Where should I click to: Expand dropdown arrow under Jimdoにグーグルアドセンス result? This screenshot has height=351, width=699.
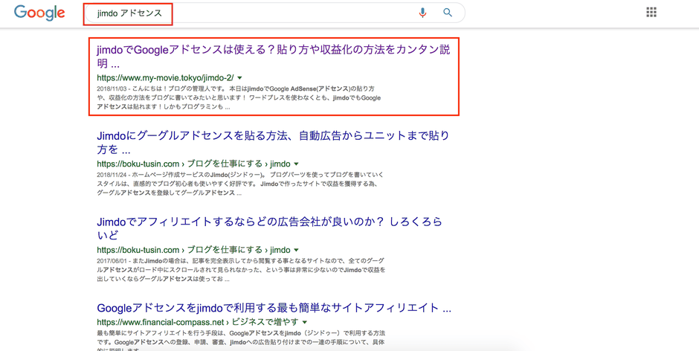click(x=297, y=164)
